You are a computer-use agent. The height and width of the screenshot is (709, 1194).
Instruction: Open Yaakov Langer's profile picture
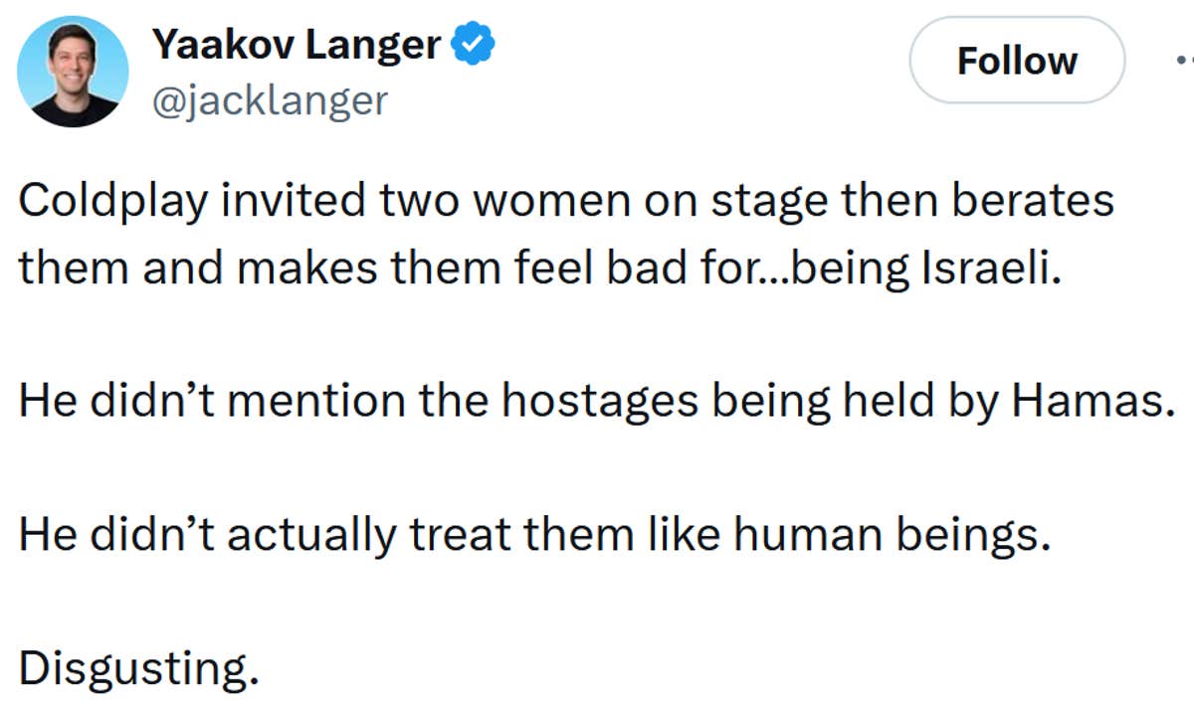pyautogui.click(x=74, y=72)
